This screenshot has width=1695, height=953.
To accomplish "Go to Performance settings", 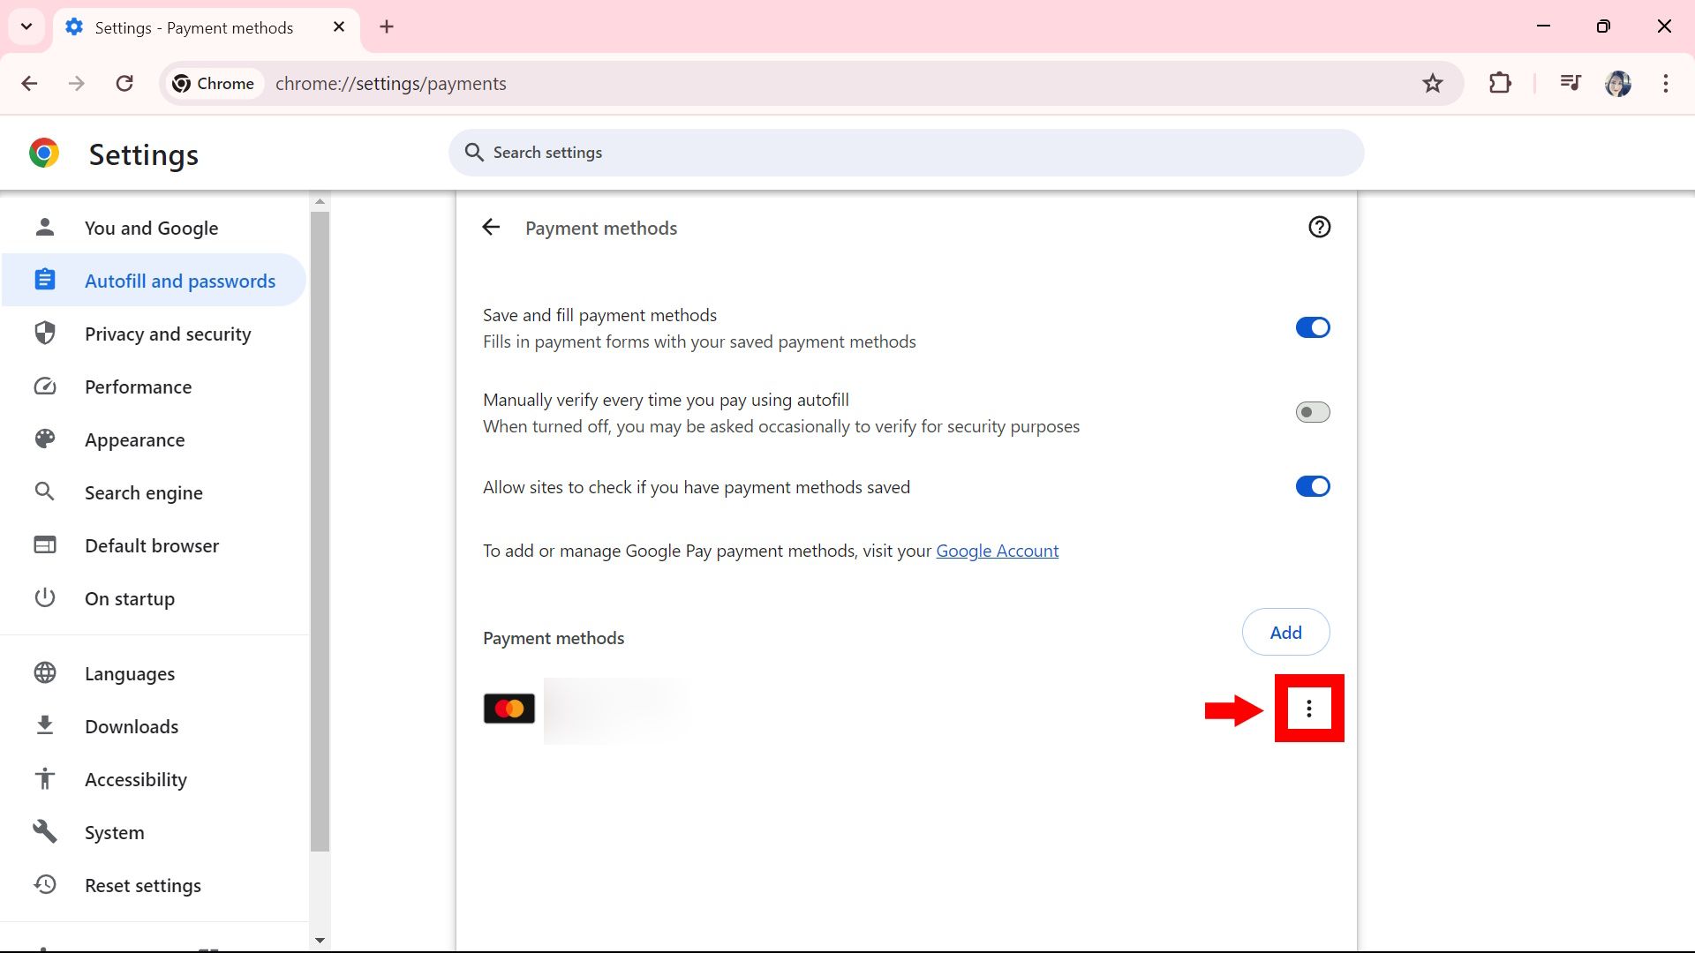I will [154, 386].
